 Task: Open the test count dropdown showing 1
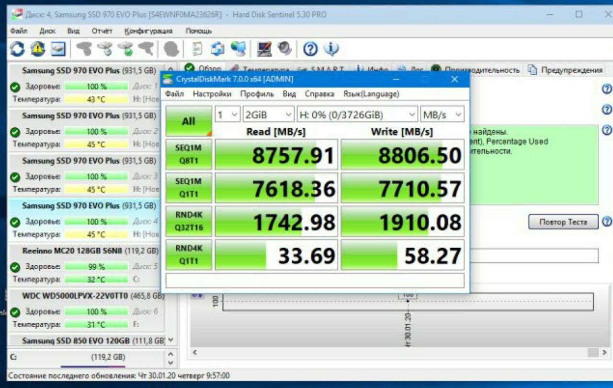[227, 115]
